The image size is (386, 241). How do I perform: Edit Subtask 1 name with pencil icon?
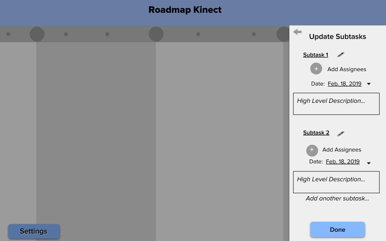(x=341, y=55)
